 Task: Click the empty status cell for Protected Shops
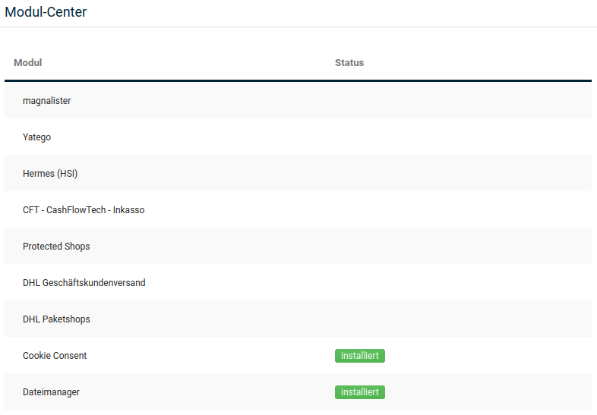456,247
